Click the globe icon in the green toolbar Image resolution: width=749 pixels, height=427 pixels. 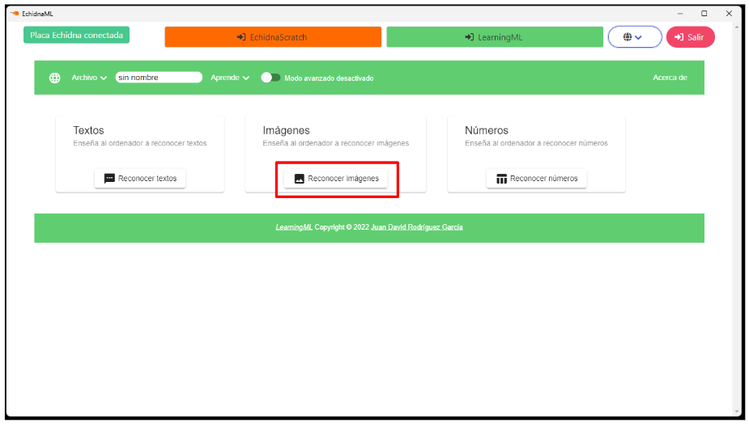(55, 78)
